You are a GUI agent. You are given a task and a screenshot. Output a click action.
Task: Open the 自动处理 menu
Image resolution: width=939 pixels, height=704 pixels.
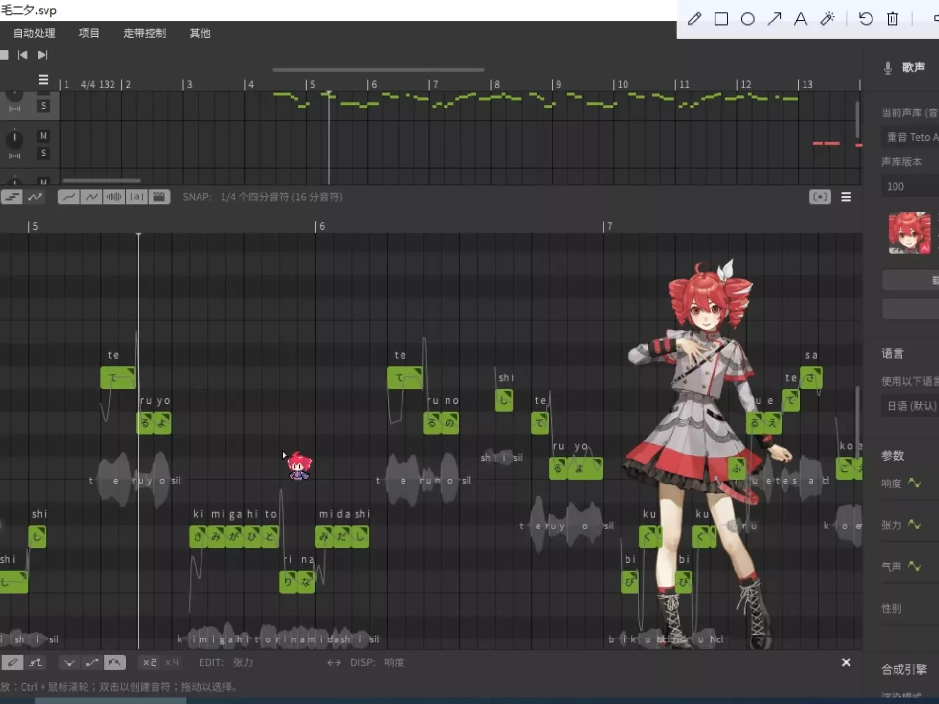(34, 33)
